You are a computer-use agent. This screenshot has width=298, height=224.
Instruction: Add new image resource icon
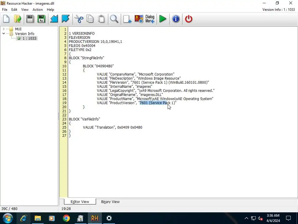tap(139, 19)
